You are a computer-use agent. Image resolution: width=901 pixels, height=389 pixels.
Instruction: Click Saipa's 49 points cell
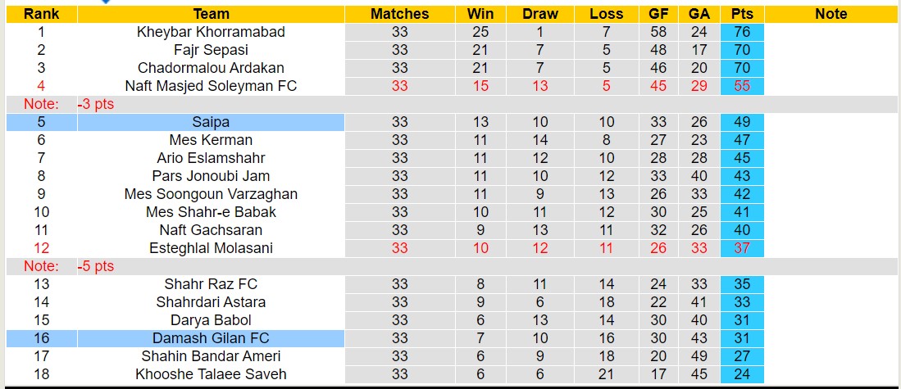coord(742,122)
